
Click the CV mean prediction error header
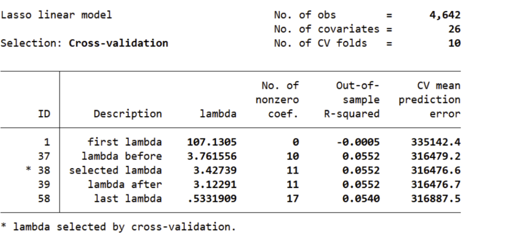click(x=429, y=100)
